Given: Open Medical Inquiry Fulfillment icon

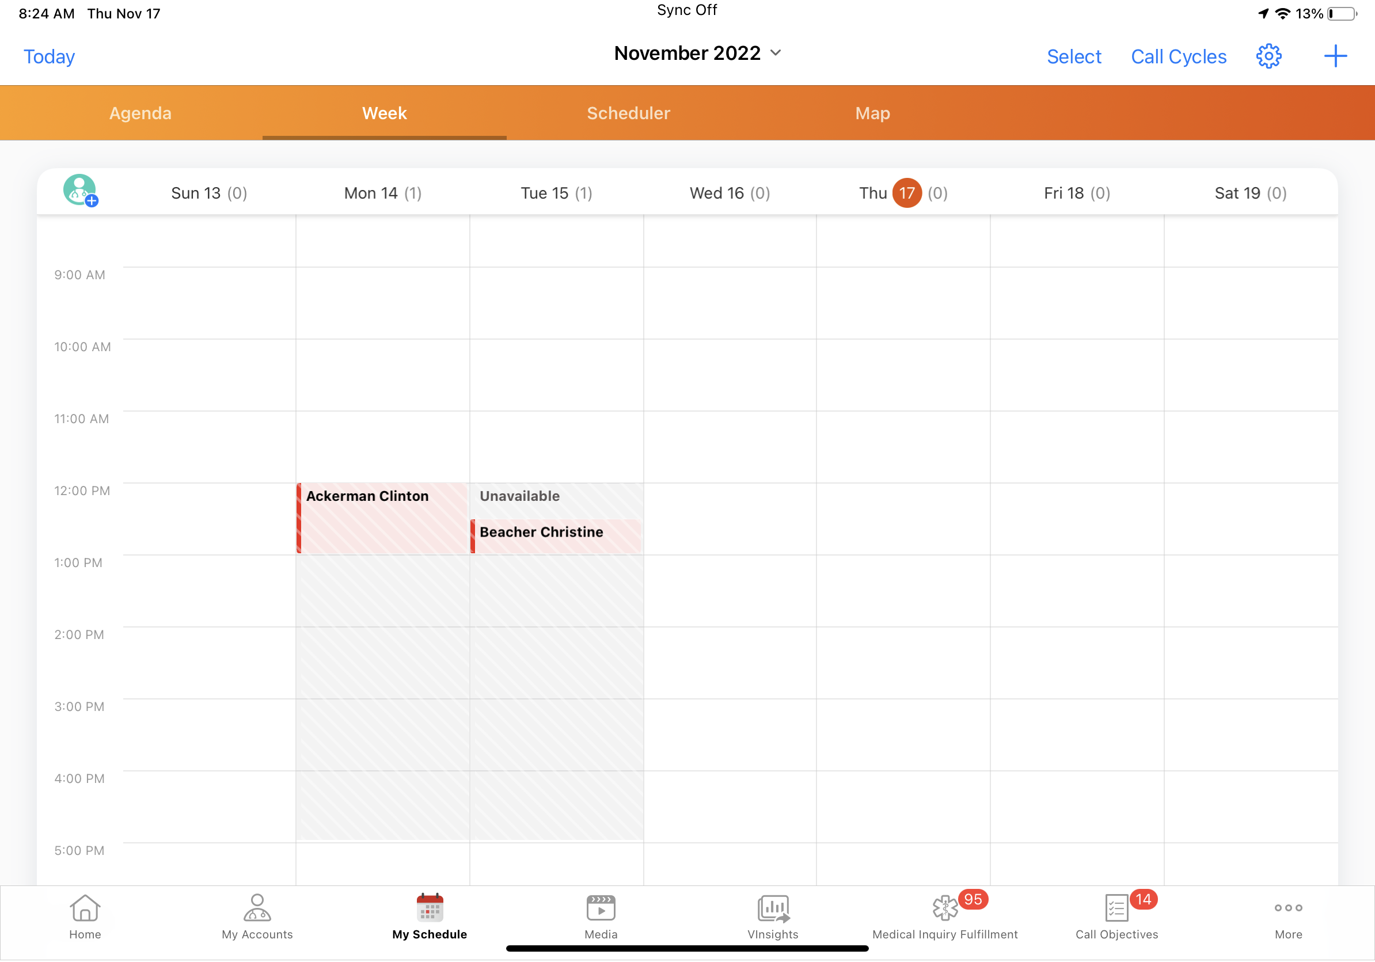Looking at the screenshot, I should tap(944, 916).
